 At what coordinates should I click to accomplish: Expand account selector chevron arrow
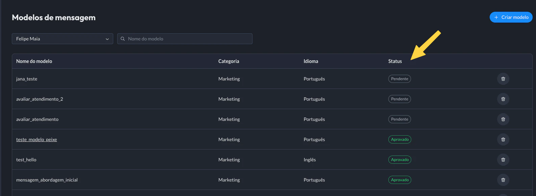click(x=107, y=39)
